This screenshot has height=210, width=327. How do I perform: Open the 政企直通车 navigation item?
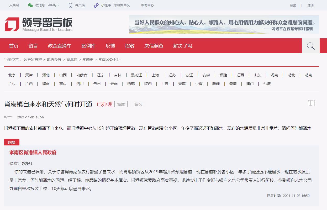click(x=60, y=46)
